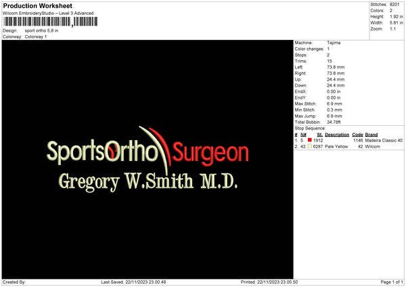This screenshot has width=406, height=287.
Task: Click the embroidery design preview thumbnail
Action: tap(148, 159)
